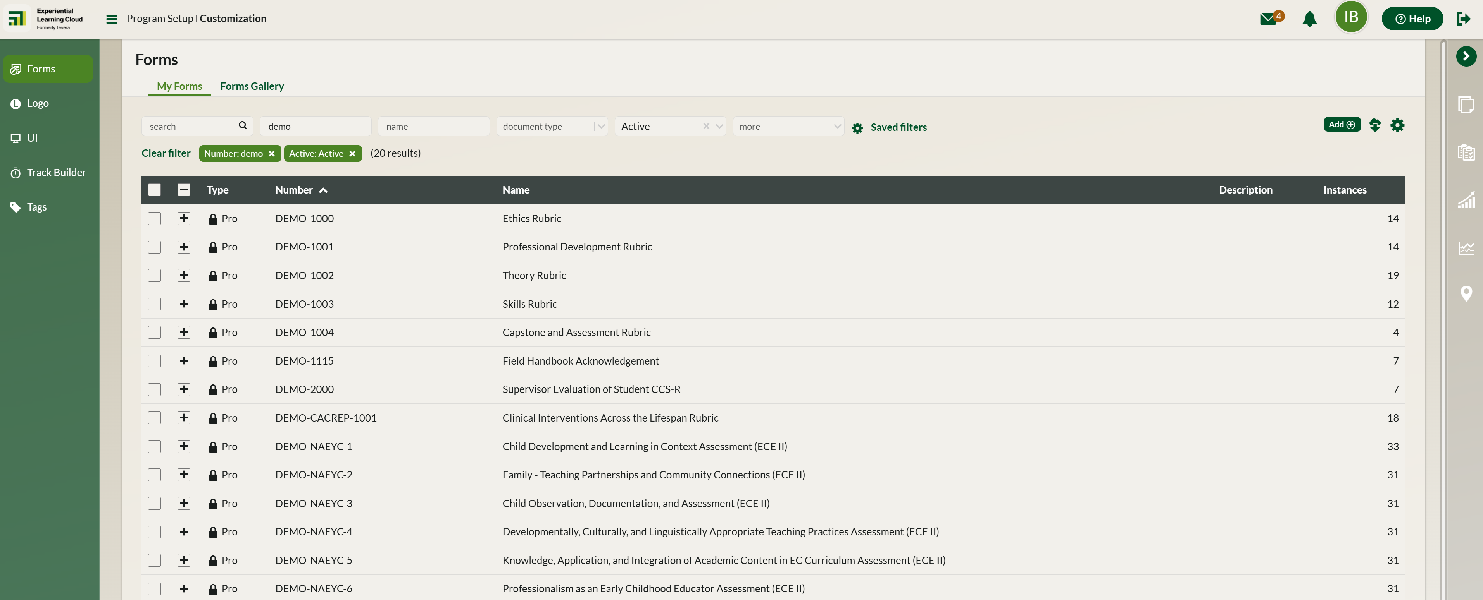Select checkbox for DEMO-1115 row
This screenshot has height=600, width=1483.
[x=154, y=361]
